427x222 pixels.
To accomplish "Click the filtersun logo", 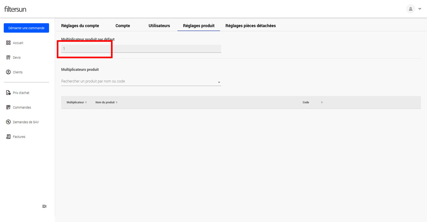I will (15, 9).
